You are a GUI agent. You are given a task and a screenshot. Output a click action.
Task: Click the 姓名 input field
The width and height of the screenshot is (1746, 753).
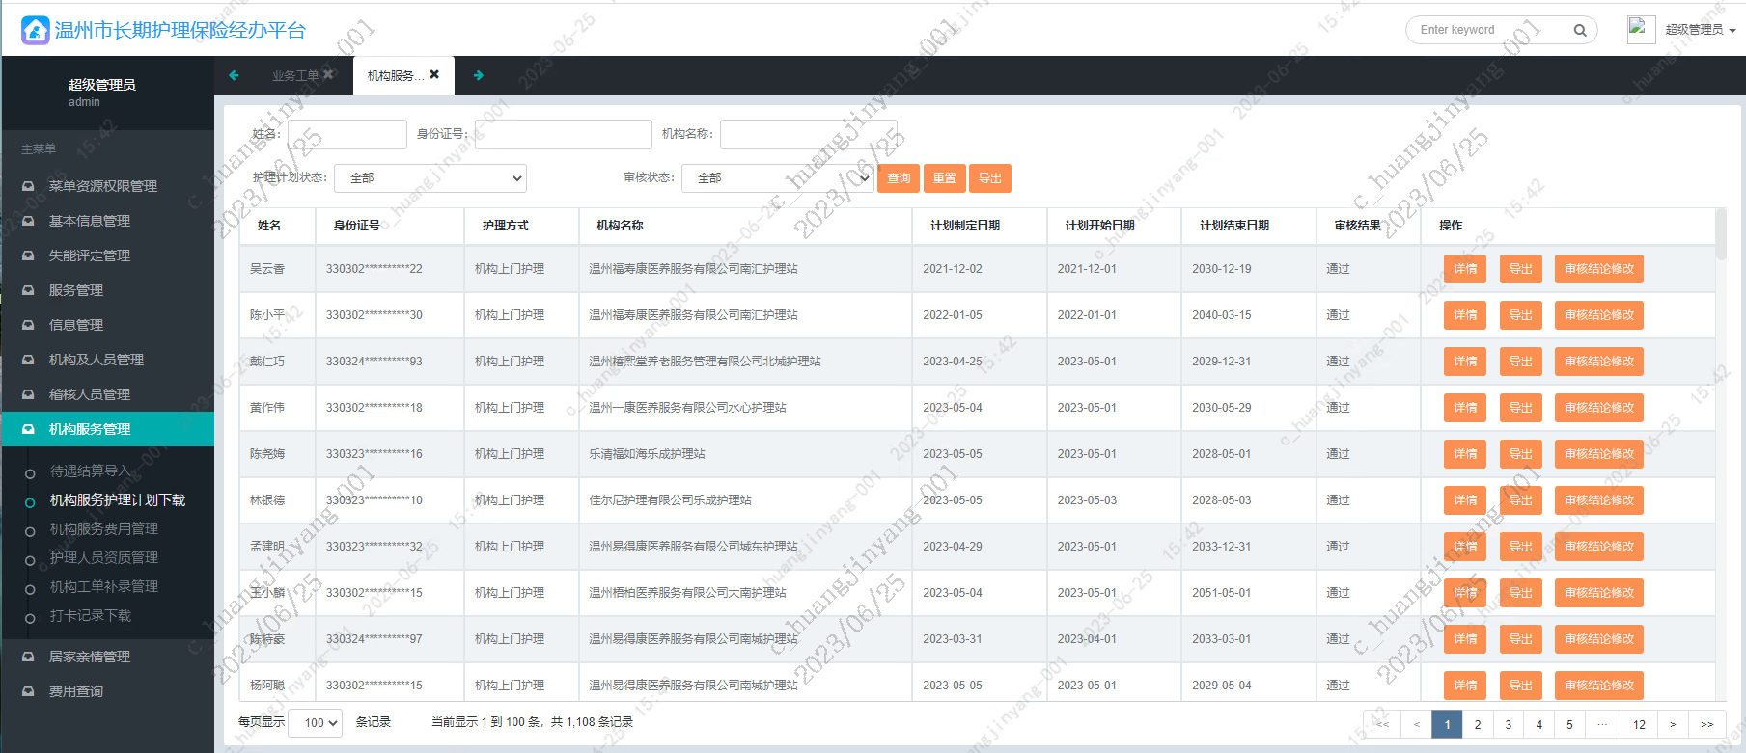(x=347, y=134)
